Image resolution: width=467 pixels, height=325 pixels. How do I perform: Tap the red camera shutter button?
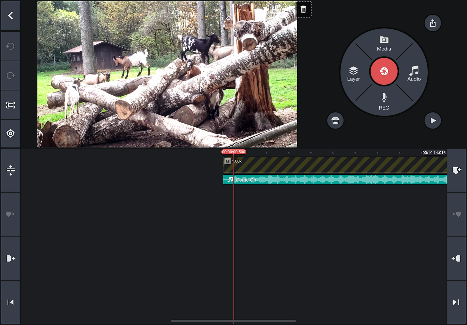[384, 71]
